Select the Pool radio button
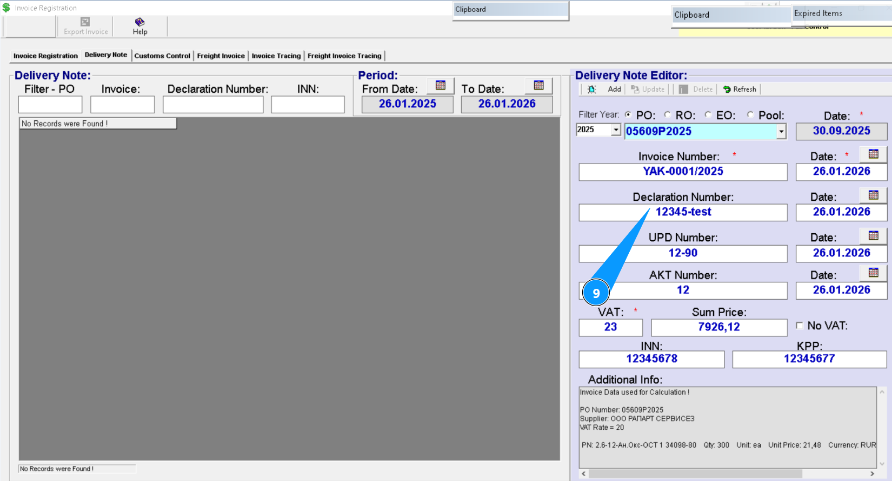 pos(750,114)
